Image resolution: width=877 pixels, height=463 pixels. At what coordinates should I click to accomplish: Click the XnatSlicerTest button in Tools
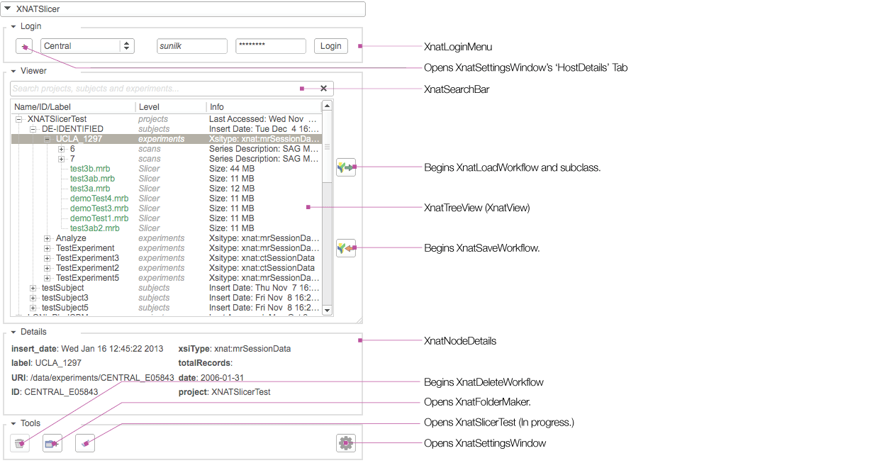[85, 444]
